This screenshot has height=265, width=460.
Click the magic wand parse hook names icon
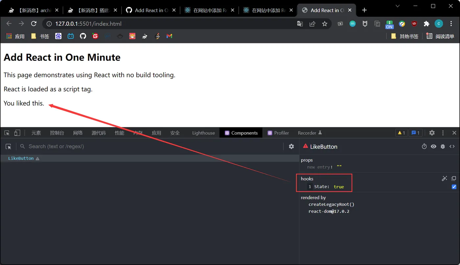[444, 179]
